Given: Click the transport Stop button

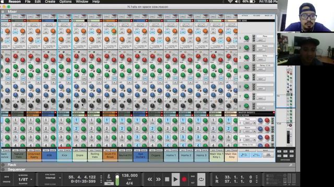Looking at the screenshot, I should pyautogui.click(x=167, y=179).
